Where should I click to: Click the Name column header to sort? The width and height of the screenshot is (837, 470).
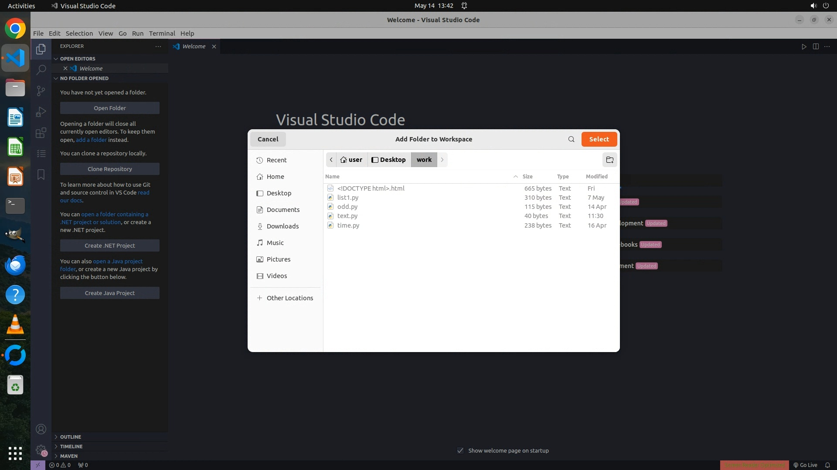pos(333,176)
